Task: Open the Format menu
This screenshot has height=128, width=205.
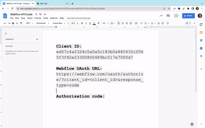Action: click(38, 18)
